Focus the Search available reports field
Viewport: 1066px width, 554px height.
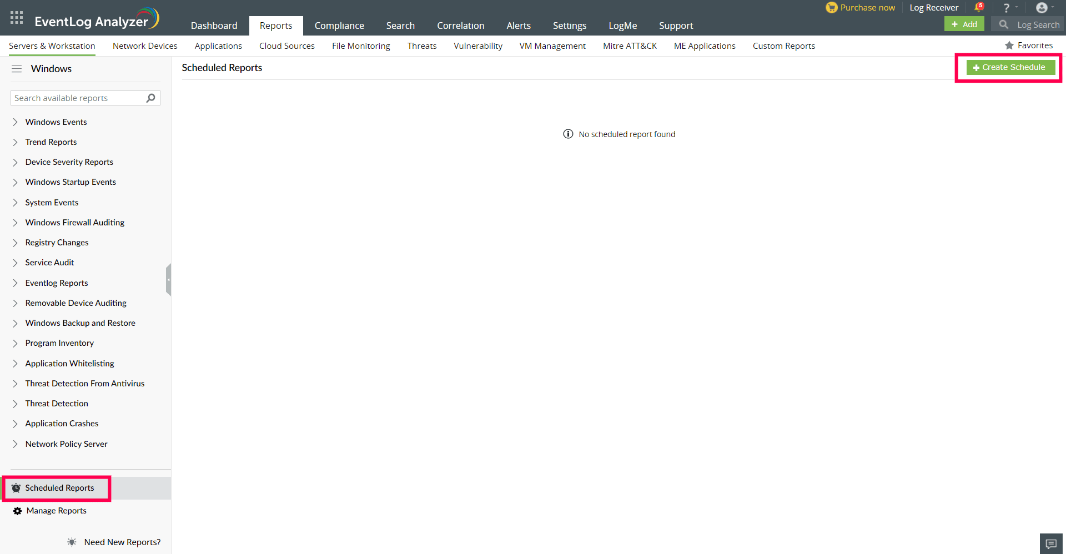86,98
